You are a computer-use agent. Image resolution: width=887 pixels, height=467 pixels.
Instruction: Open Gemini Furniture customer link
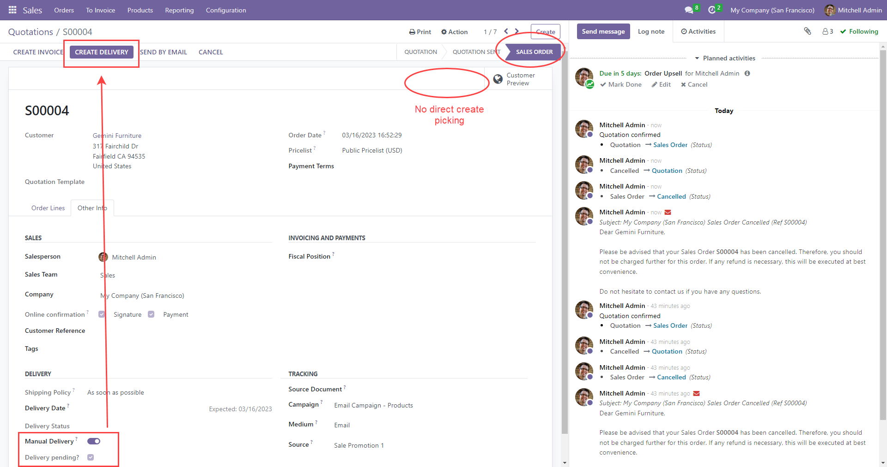117,136
